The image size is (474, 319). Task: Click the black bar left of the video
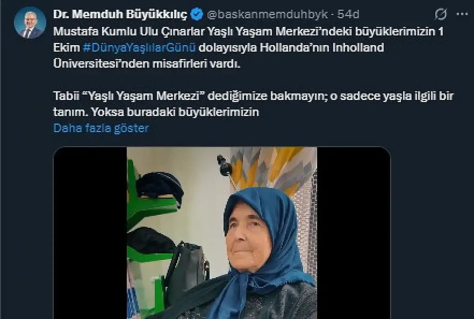tap(90, 233)
